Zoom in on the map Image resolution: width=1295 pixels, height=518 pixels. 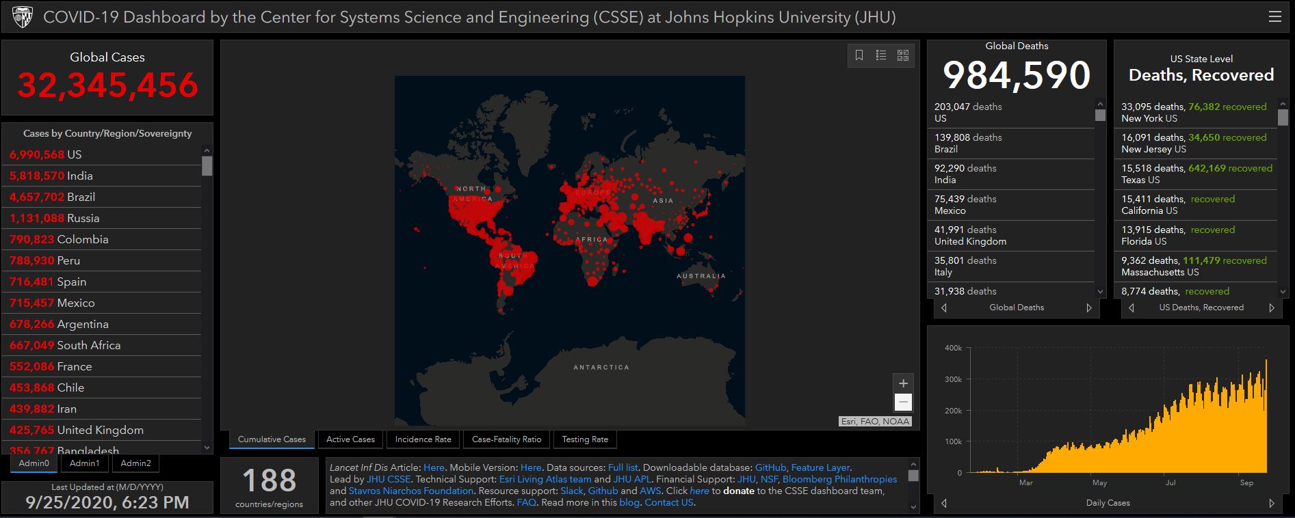903,383
